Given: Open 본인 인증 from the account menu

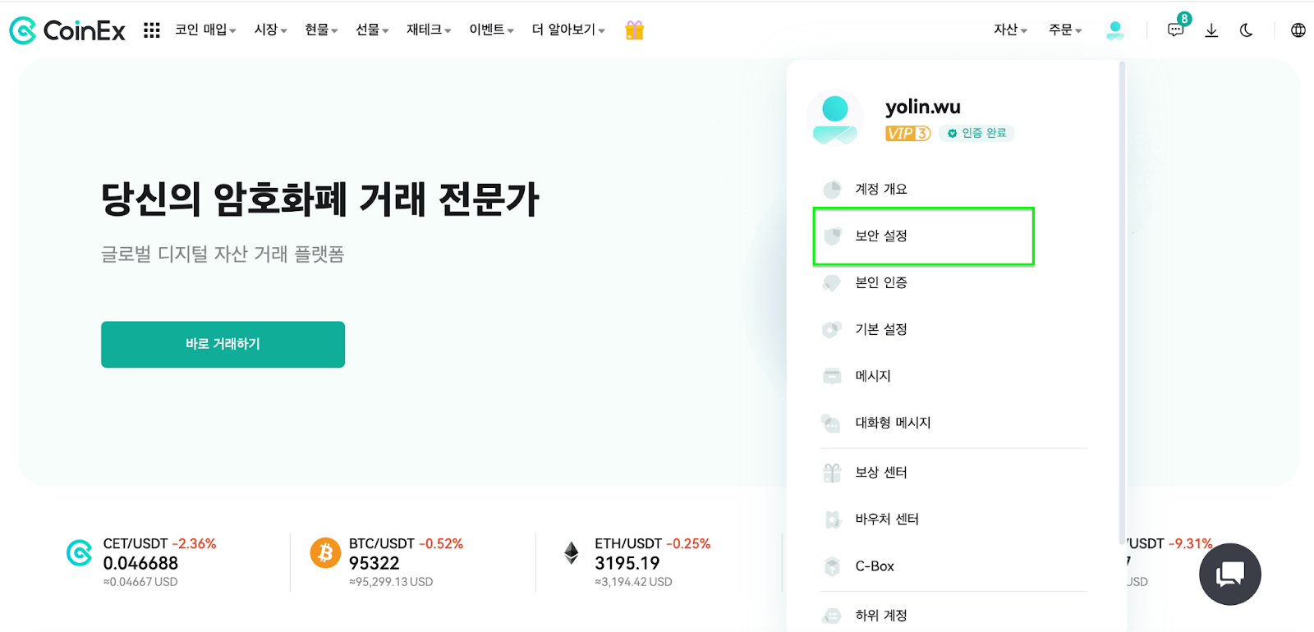Looking at the screenshot, I should 875,282.
